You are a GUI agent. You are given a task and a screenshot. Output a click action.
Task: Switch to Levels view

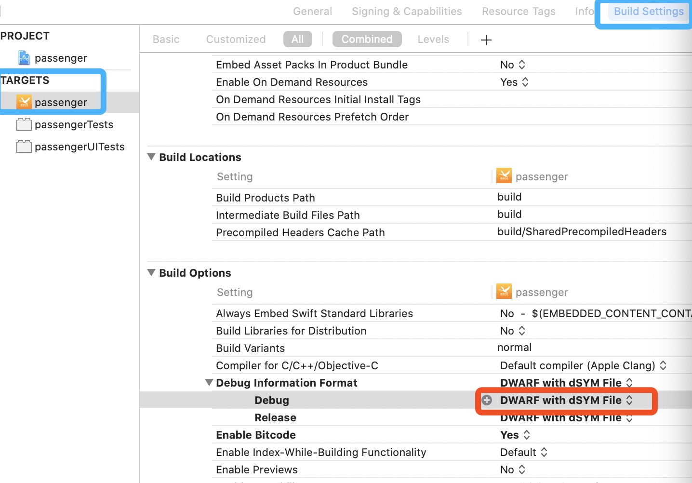[x=433, y=40]
